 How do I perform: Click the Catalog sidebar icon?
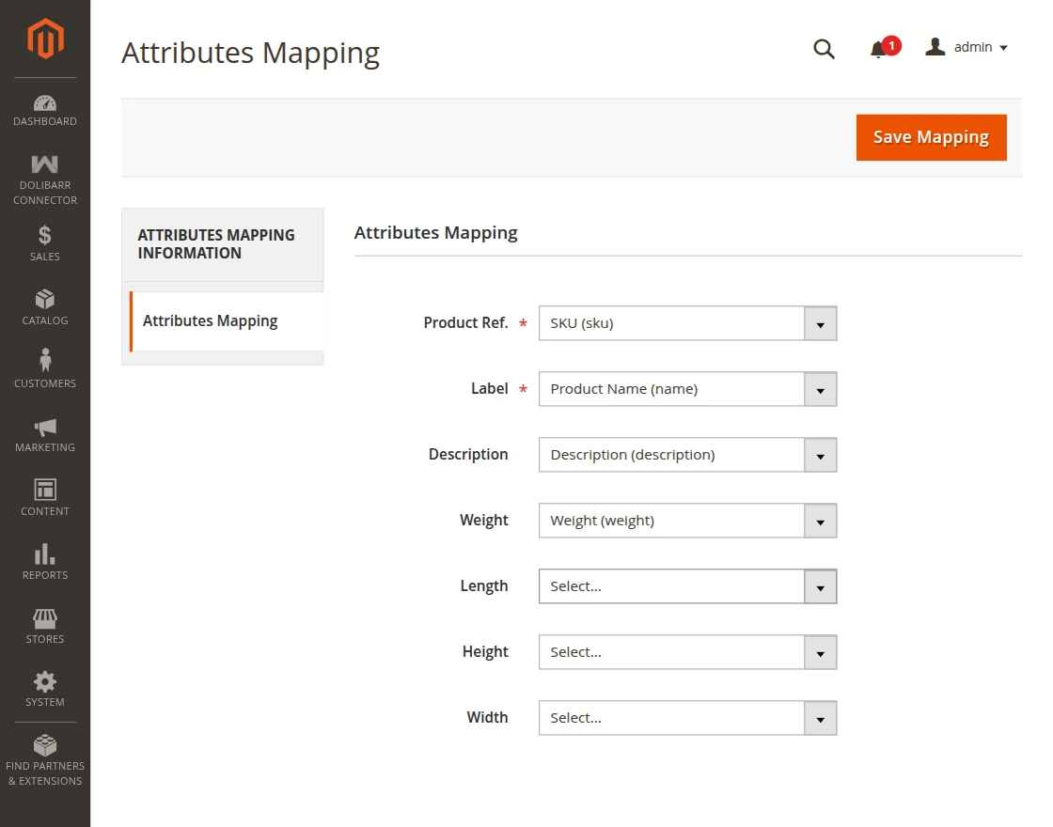44,305
